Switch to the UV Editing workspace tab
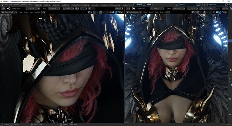The width and height of the screenshot is (232, 126). tap(65, 5)
